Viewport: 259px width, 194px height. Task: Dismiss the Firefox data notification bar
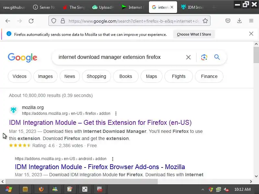click(x=251, y=34)
